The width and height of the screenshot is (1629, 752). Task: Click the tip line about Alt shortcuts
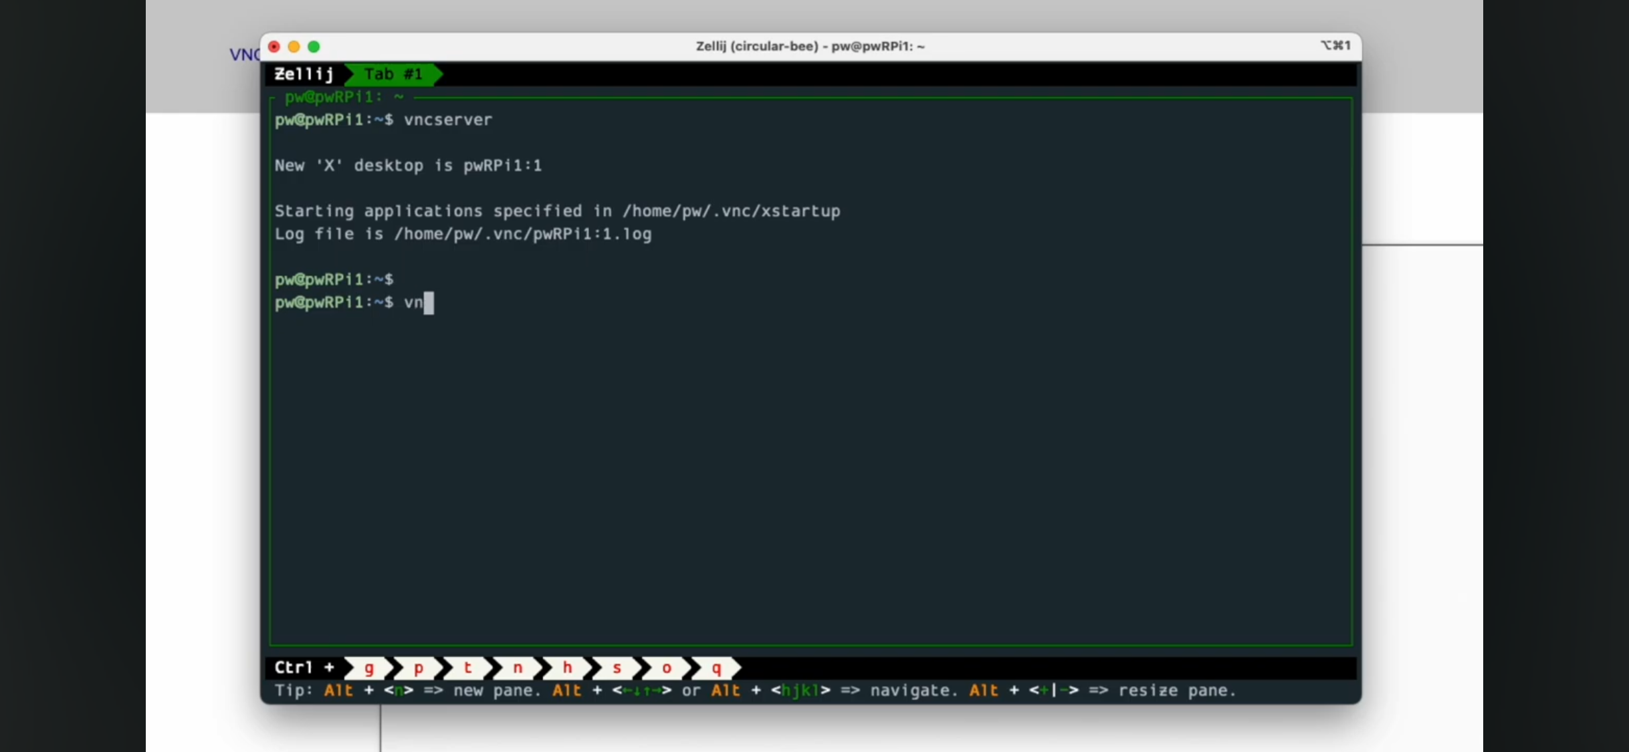755,691
